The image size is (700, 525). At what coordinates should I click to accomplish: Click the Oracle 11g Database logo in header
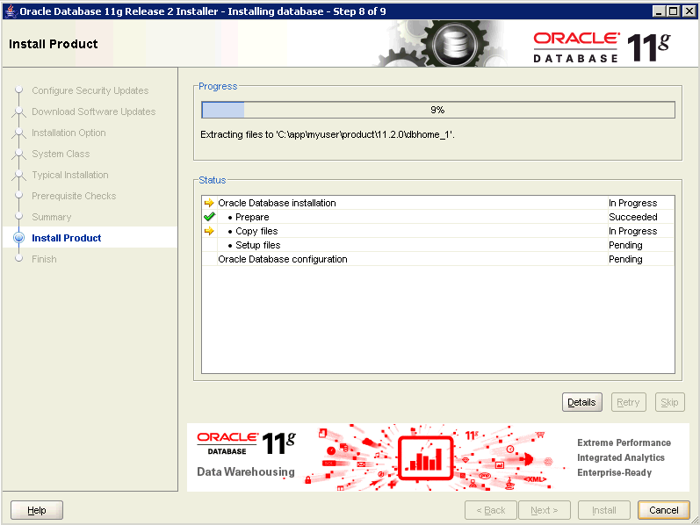click(601, 46)
